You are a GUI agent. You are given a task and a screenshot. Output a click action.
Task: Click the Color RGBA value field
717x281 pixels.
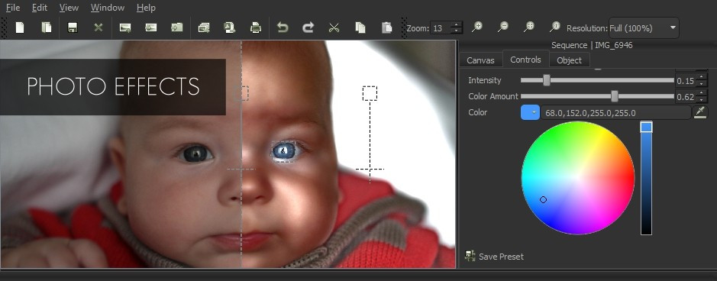point(615,112)
